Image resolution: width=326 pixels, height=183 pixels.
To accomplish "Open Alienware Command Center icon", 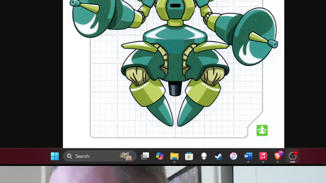I will tap(204, 156).
